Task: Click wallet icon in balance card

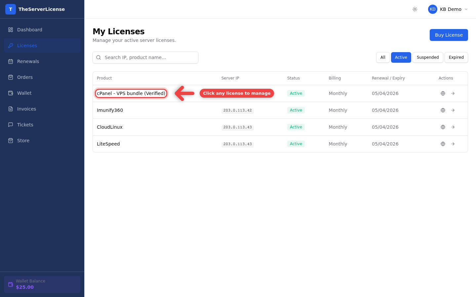Action: tap(11, 284)
